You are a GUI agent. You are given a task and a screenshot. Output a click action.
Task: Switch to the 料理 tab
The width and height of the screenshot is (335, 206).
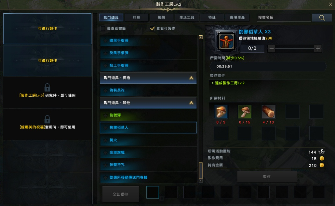[136, 18]
